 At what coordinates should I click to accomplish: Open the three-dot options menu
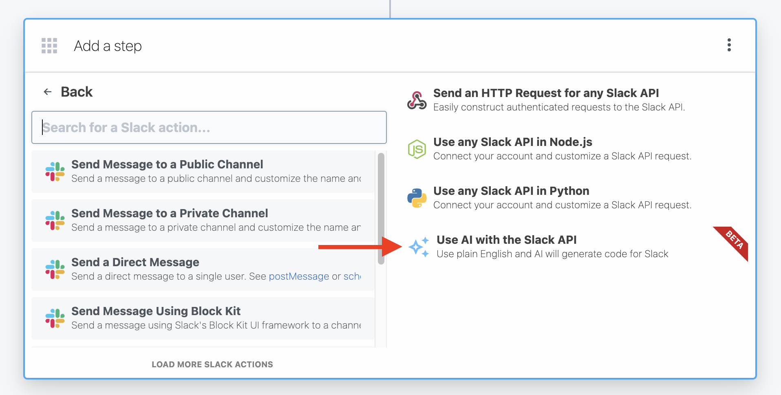point(729,45)
